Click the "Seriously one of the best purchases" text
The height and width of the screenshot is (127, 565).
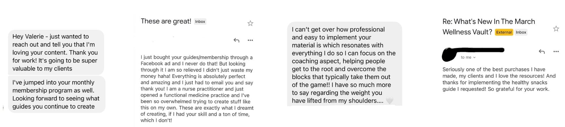499,79
